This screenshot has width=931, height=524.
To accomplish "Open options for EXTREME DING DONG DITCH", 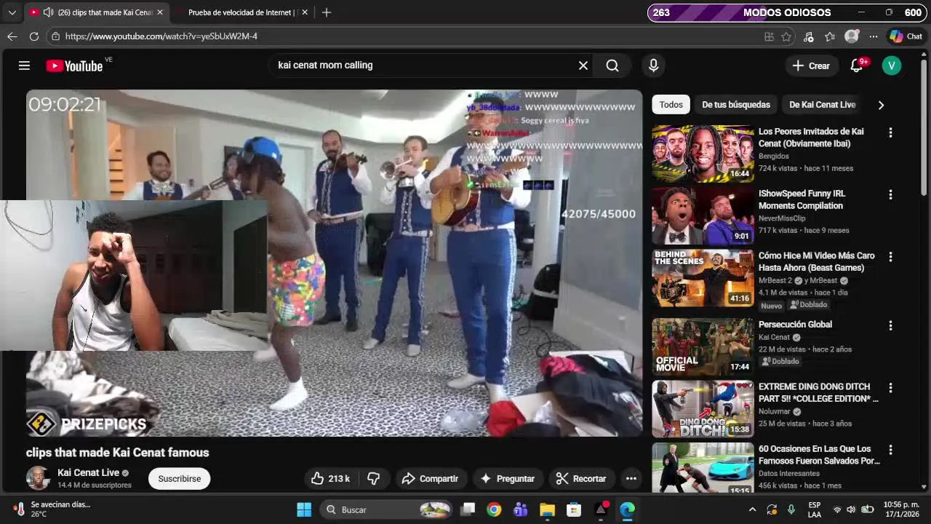I will click(890, 388).
